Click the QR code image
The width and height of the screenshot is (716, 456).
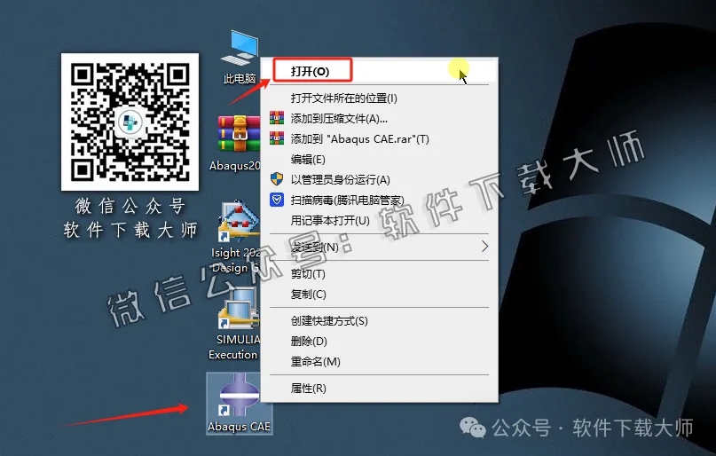[x=130, y=122]
